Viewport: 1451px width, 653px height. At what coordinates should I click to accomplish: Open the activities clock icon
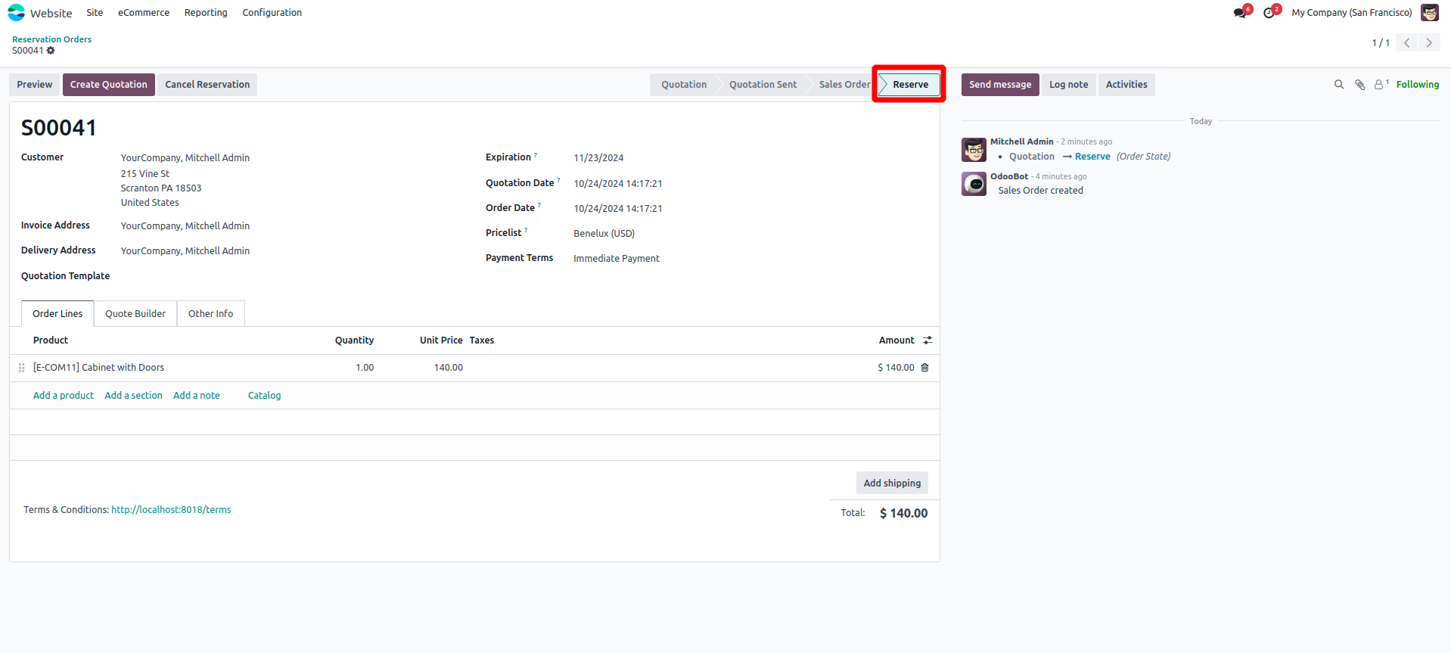[1269, 13]
